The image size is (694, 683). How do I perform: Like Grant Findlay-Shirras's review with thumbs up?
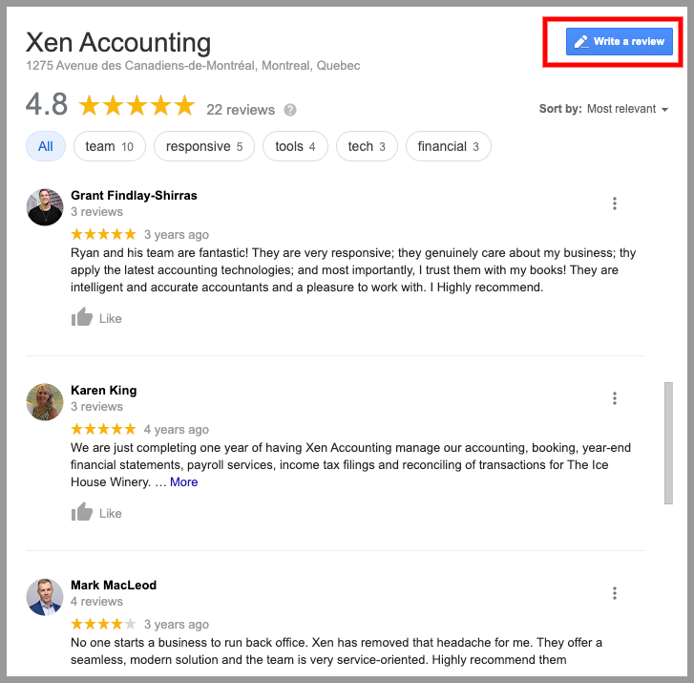click(x=96, y=317)
